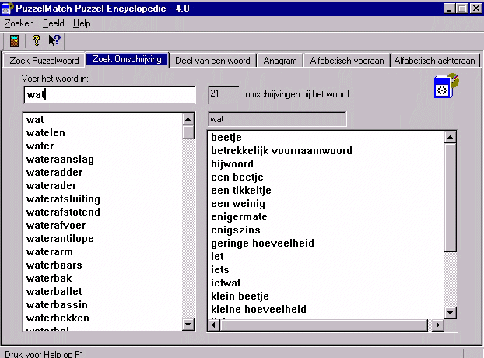The height and width of the screenshot is (358, 484).
Task: Activate the context help arrow-question icon
Action: coord(54,40)
